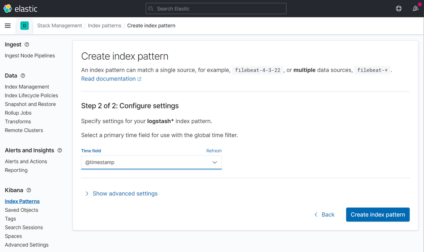Open Index Management in sidebar

click(27, 87)
